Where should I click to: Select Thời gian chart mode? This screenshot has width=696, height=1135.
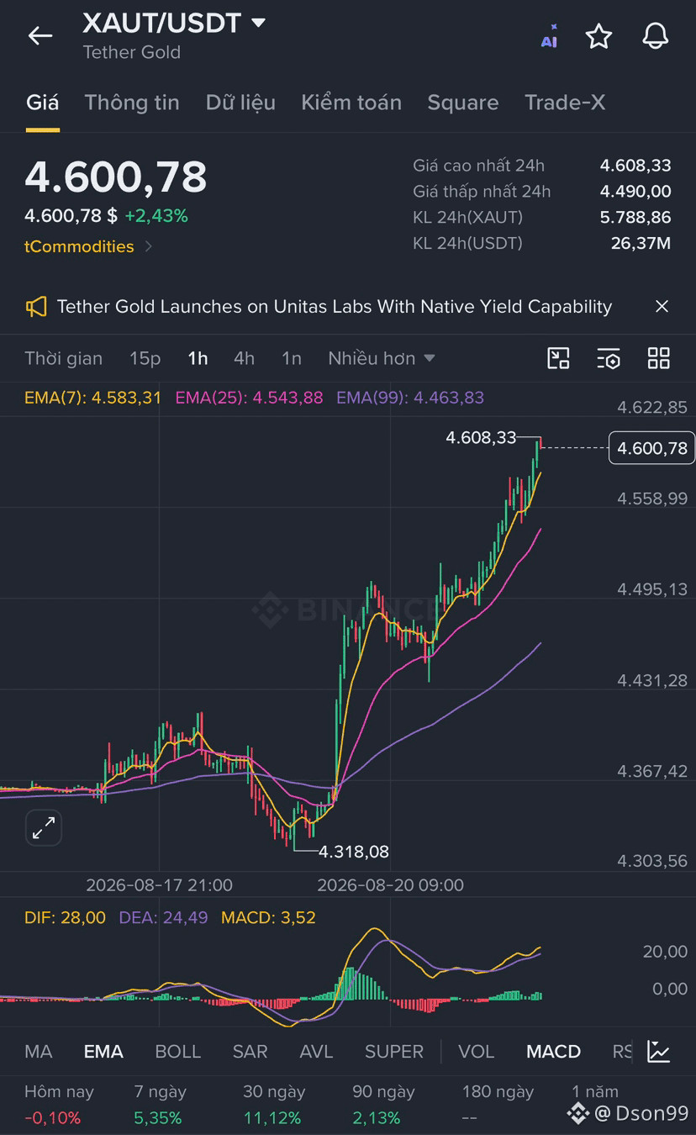point(64,358)
